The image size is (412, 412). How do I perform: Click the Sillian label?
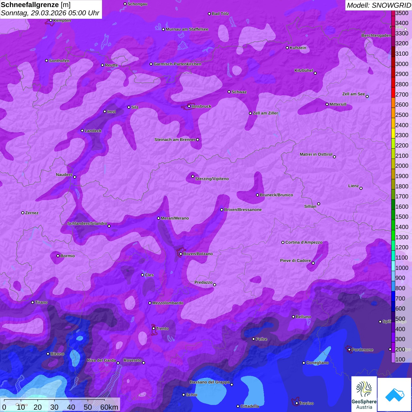[310, 206]
